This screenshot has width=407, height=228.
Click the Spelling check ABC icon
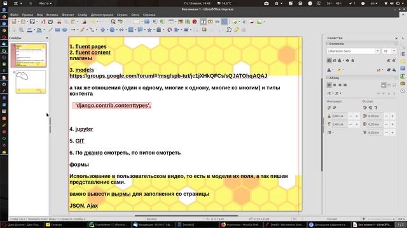(120, 22)
